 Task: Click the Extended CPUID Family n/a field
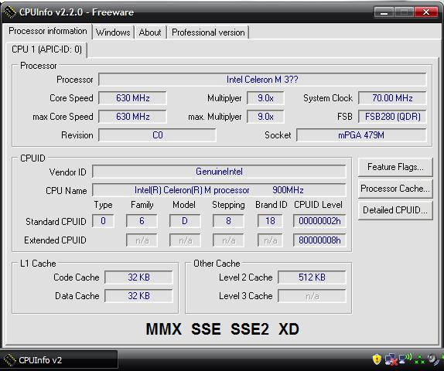pyautogui.click(x=142, y=240)
